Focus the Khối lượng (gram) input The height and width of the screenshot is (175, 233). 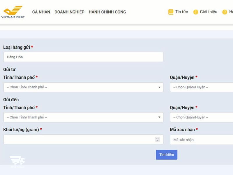(79, 139)
